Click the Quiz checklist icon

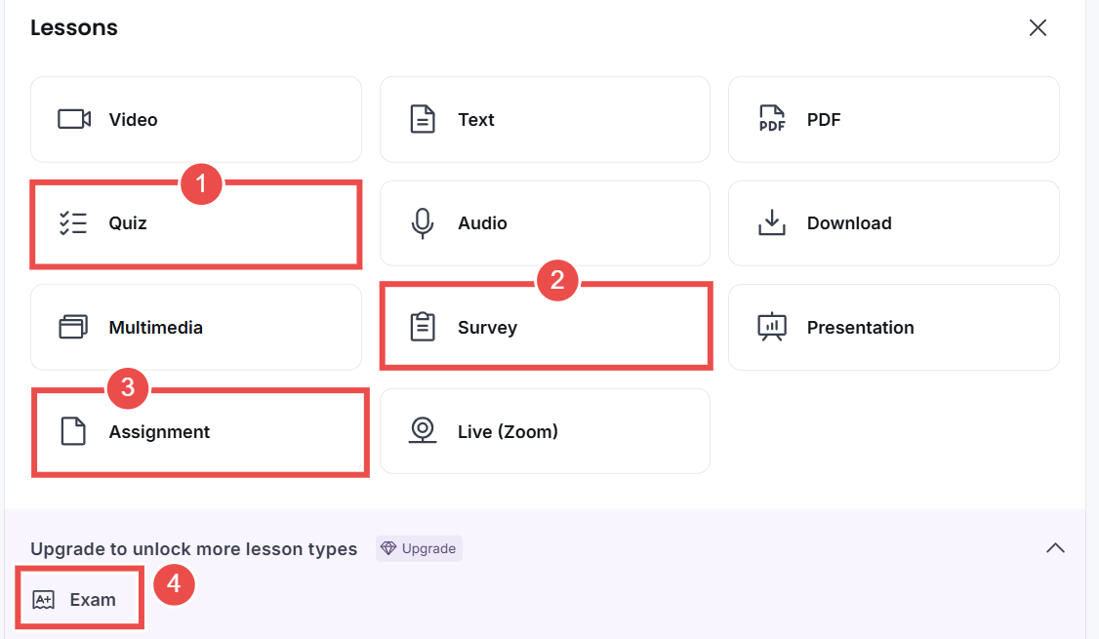73,222
